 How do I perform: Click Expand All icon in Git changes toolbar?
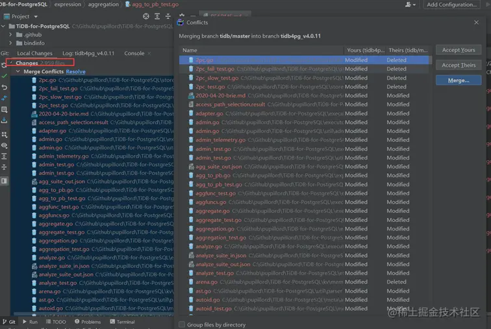coord(4,156)
